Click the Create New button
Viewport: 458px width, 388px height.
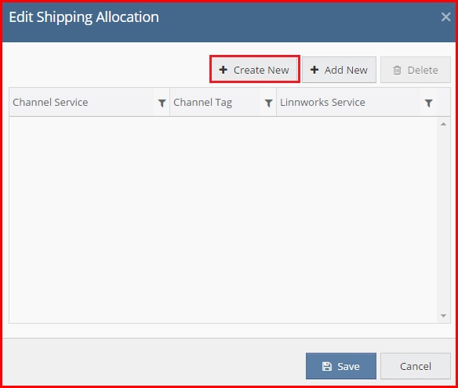click(x=255, y=70)
